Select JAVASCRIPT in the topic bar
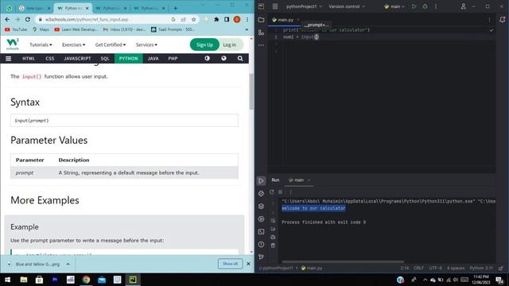The width and height of the screenshot is (509, 286). point(77,58)
